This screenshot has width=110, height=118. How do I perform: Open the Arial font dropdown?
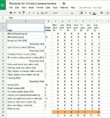pos(60,13)
